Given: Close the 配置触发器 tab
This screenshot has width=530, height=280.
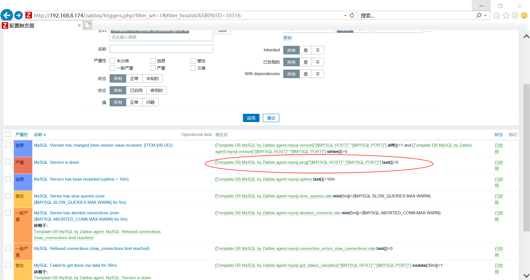Looking at the screenshot, I should coord(79,25).
